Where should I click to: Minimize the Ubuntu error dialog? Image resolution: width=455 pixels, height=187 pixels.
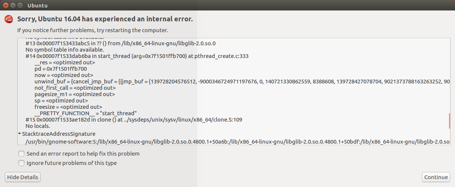pyautogui.click(x=13, y=5)
